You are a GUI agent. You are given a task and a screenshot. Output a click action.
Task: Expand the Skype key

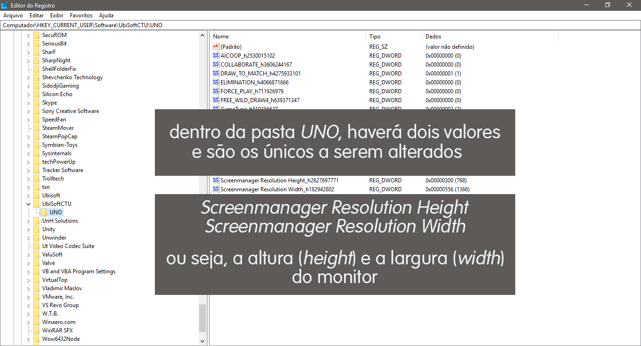click(x=28, y=103)
